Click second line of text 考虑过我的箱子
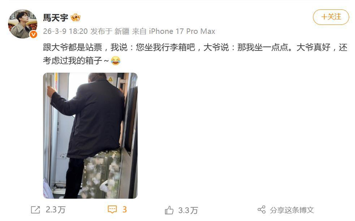Image resolution: width=355 pixels, height=221 pixels. click(x=76, y=61)
